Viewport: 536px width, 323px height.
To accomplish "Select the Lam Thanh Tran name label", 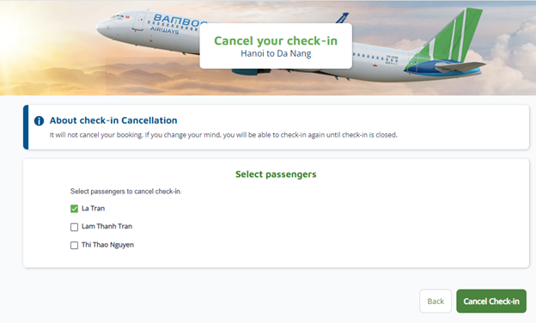I will 107,226.
